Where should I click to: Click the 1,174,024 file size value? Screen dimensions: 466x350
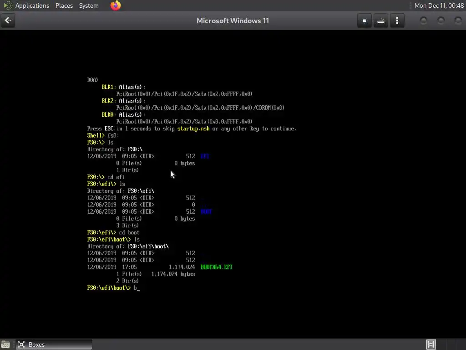pos(182,267)
